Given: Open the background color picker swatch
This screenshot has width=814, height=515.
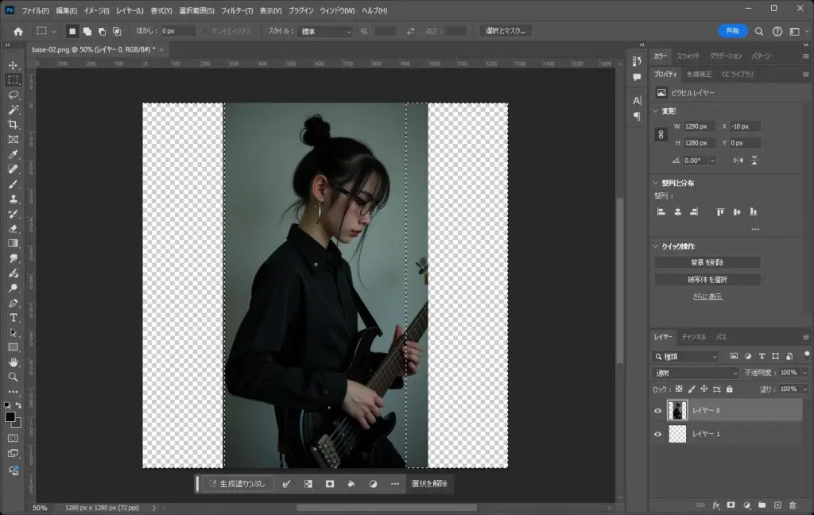Looking at the screenshot, I should [17, 423].
